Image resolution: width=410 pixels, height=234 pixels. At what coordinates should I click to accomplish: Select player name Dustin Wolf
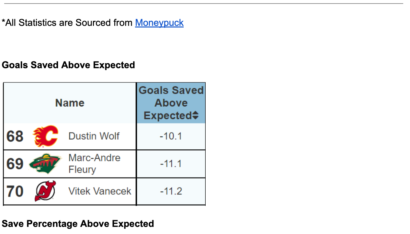tap(94, 136)
